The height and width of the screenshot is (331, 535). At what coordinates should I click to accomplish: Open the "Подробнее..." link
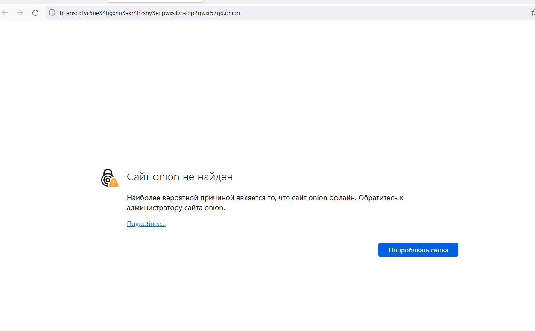tap(146, 224)
